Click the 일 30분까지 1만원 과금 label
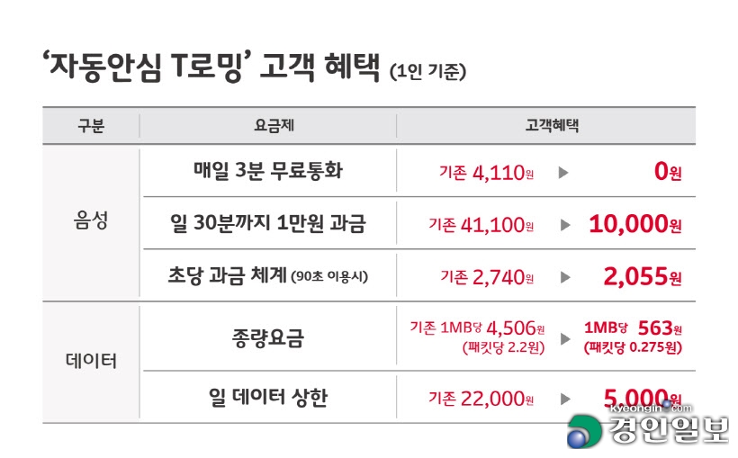This screenshot has height=458, width=738. tap(268, 223)
